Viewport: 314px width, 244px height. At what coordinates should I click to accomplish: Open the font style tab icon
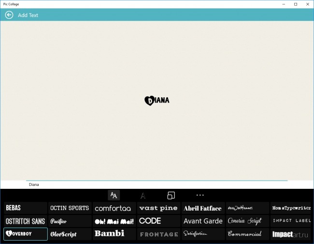(114, 195)
